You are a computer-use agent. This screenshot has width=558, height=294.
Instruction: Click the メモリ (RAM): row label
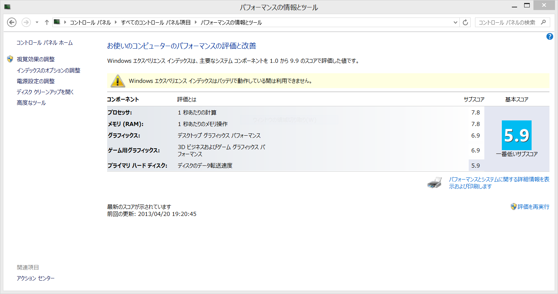click(125, 124)
